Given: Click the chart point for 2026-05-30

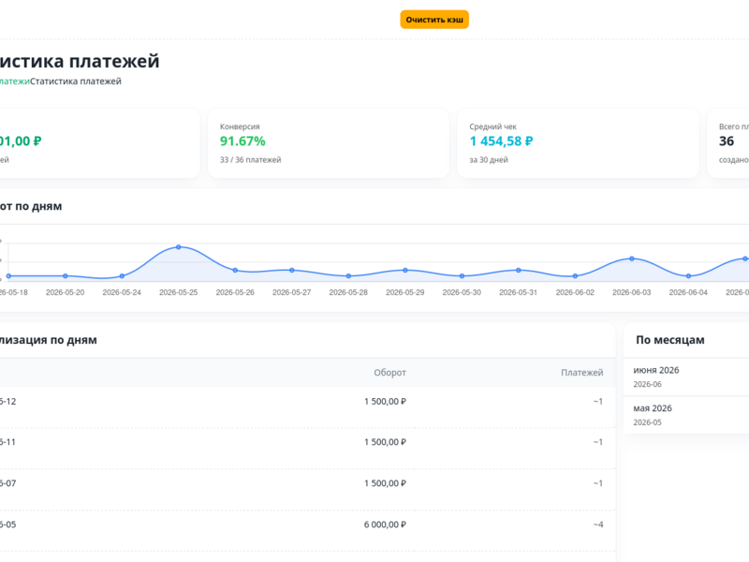Looking at the screenshot, I should point(462,275).
